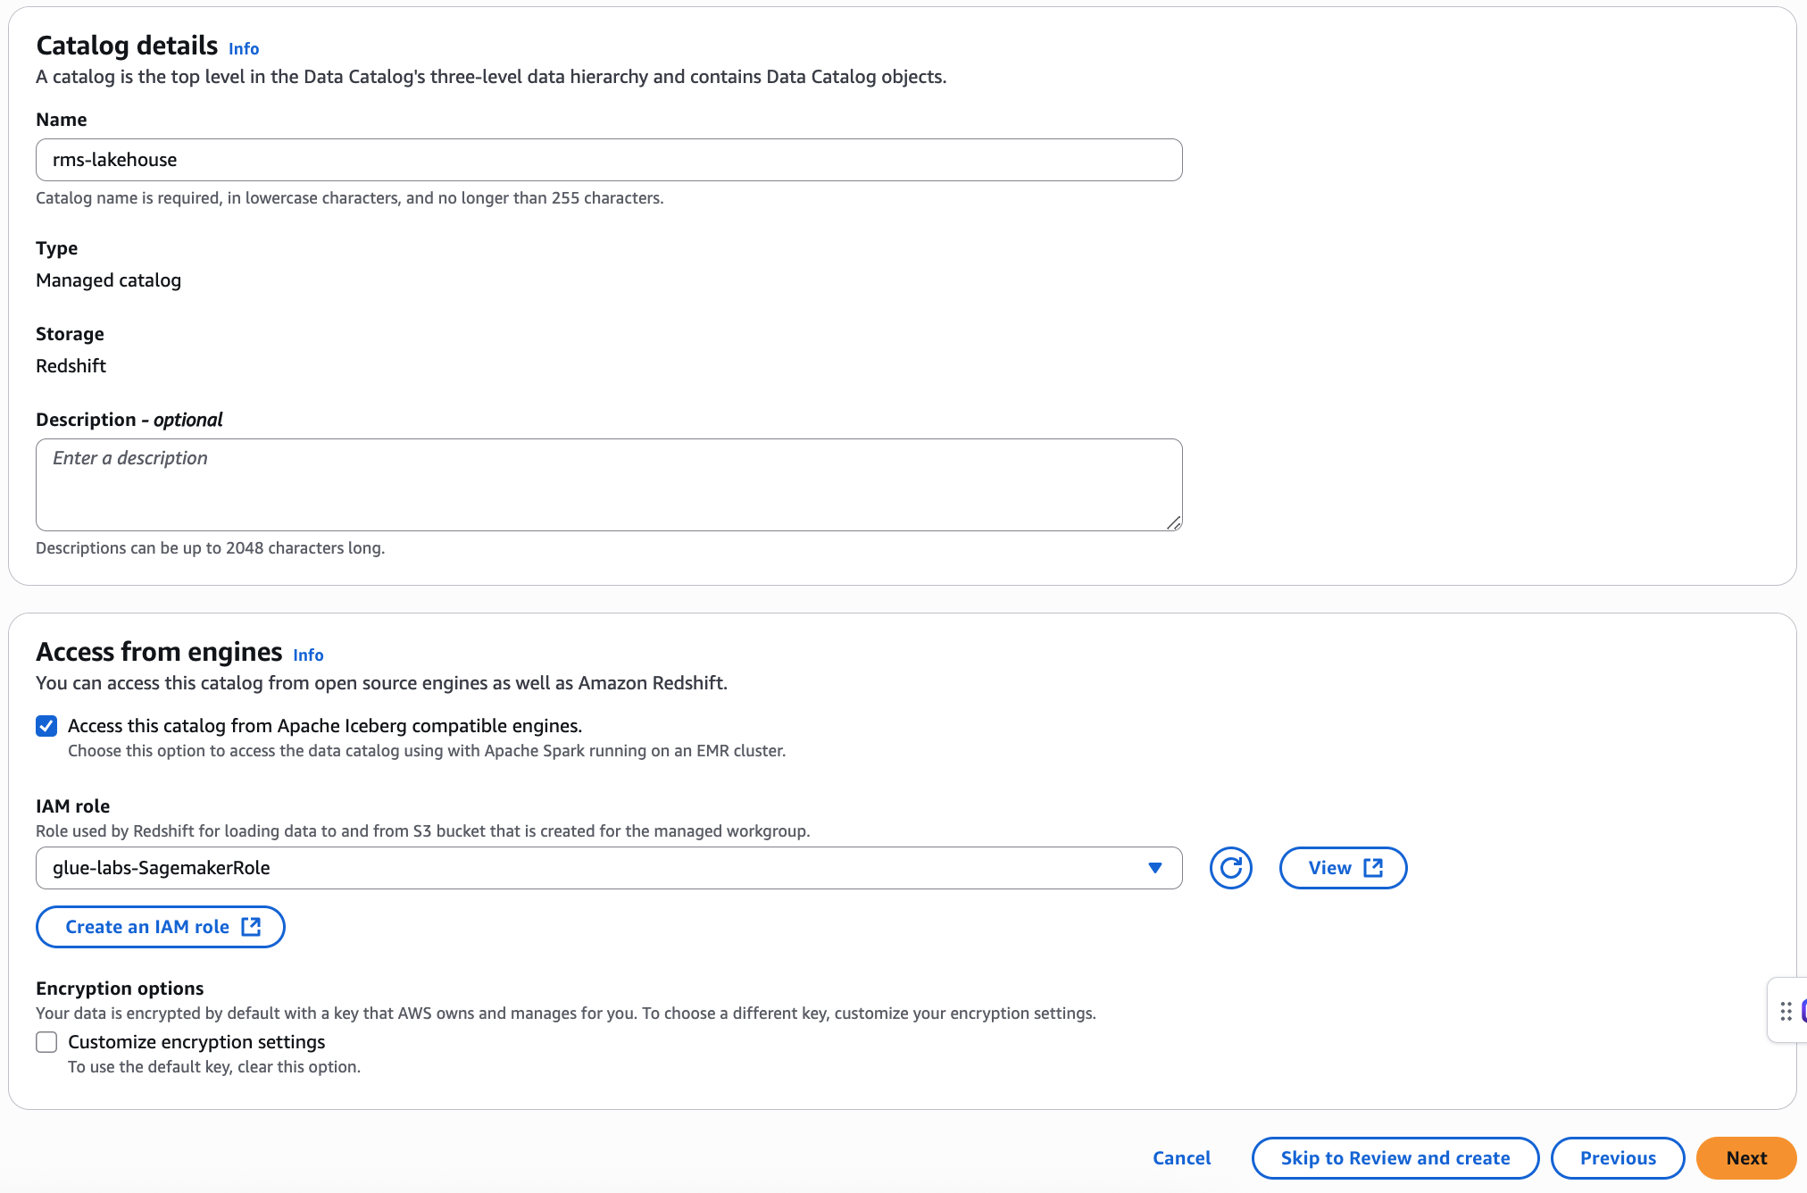Click external link icon on Create IAM role
1807x1193 pixels.
(252, 927)
